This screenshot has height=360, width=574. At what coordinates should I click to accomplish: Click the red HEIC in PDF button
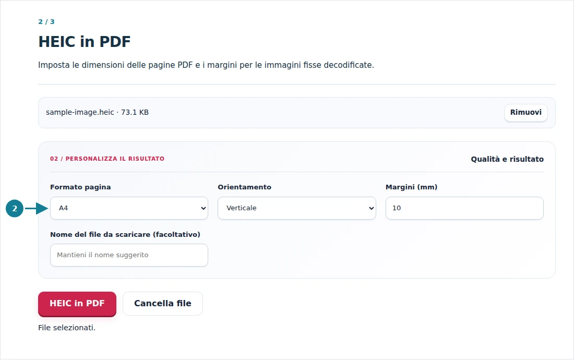pyautogui.click(x=77, y=304)
